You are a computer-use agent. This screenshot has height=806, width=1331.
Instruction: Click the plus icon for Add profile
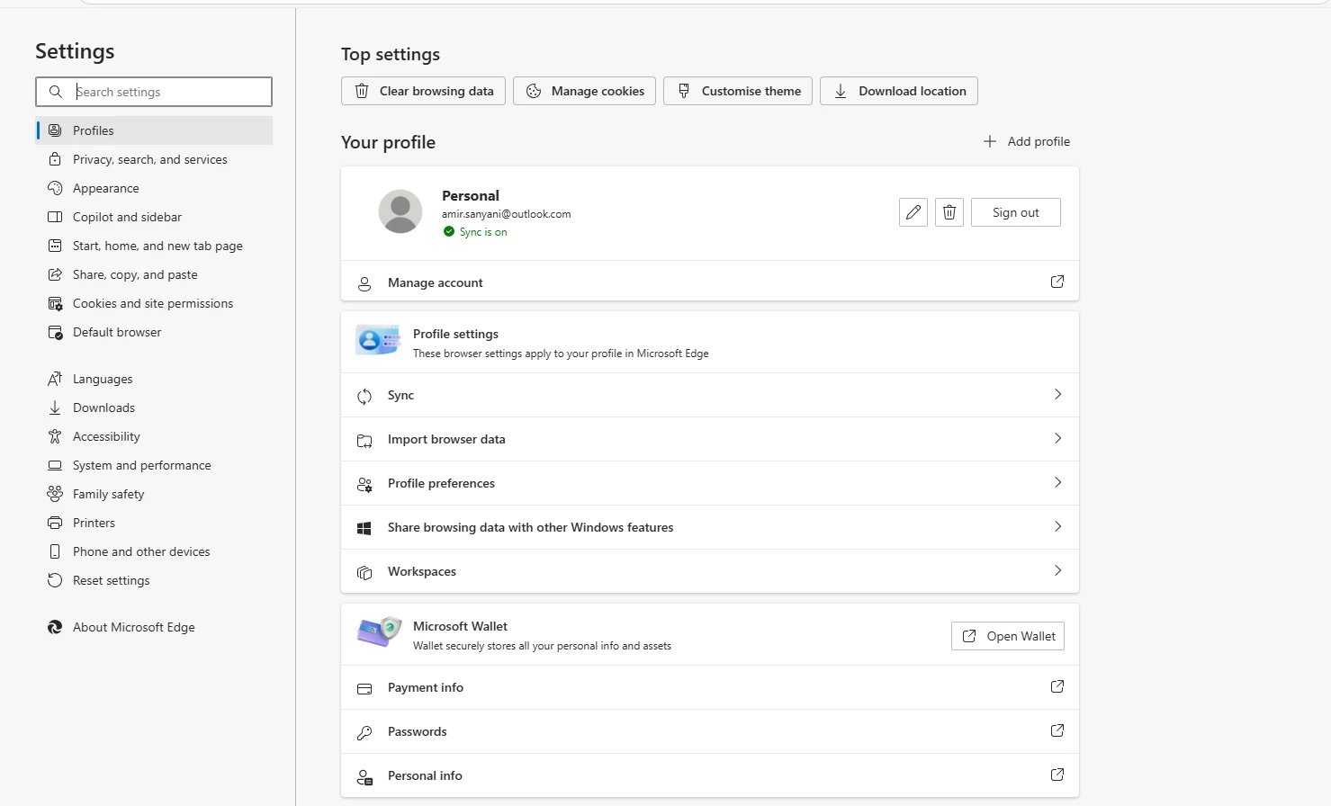pyautogui.click(x=990, y=141)
